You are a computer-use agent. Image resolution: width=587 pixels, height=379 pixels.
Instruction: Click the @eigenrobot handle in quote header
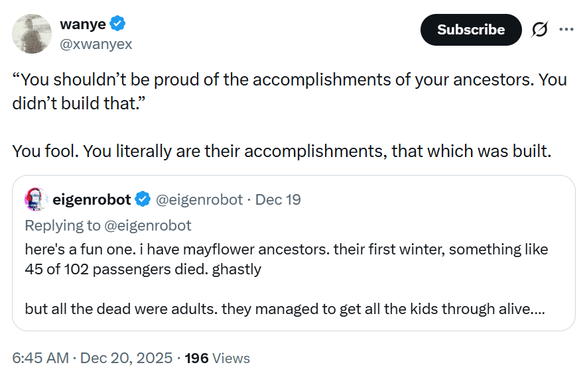point(198,199)
